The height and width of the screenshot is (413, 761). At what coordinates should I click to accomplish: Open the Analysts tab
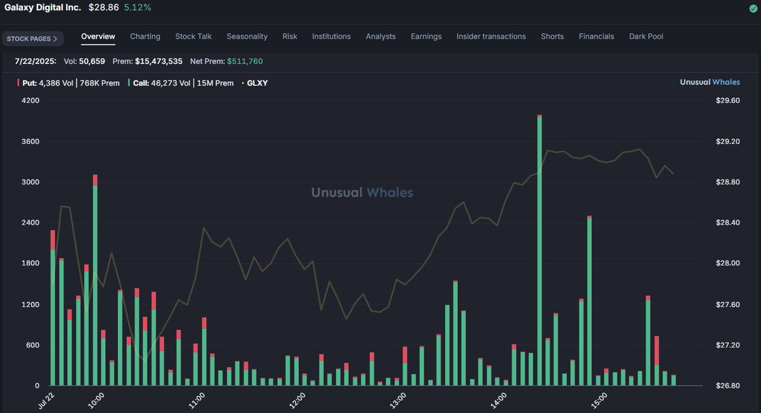[380, 36]
